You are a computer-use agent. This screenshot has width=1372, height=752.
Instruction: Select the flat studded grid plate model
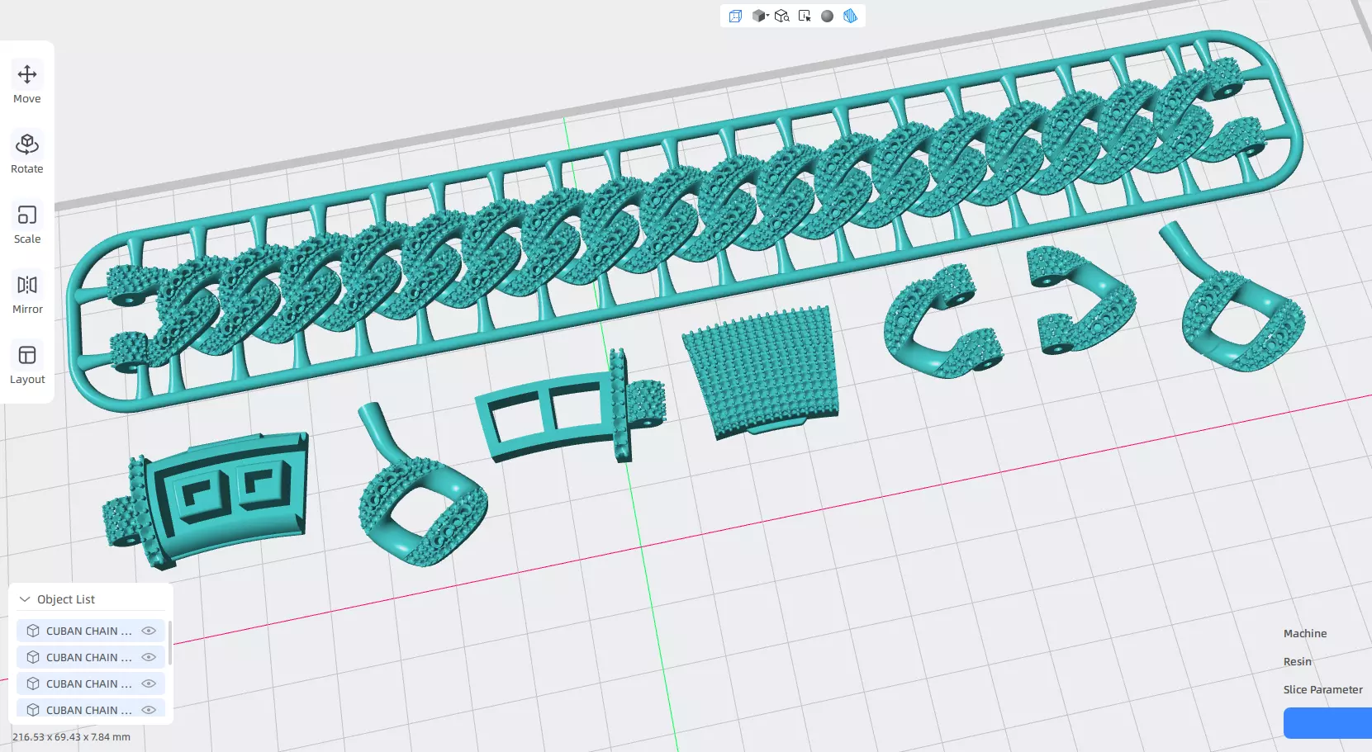(x=762, y=371)
